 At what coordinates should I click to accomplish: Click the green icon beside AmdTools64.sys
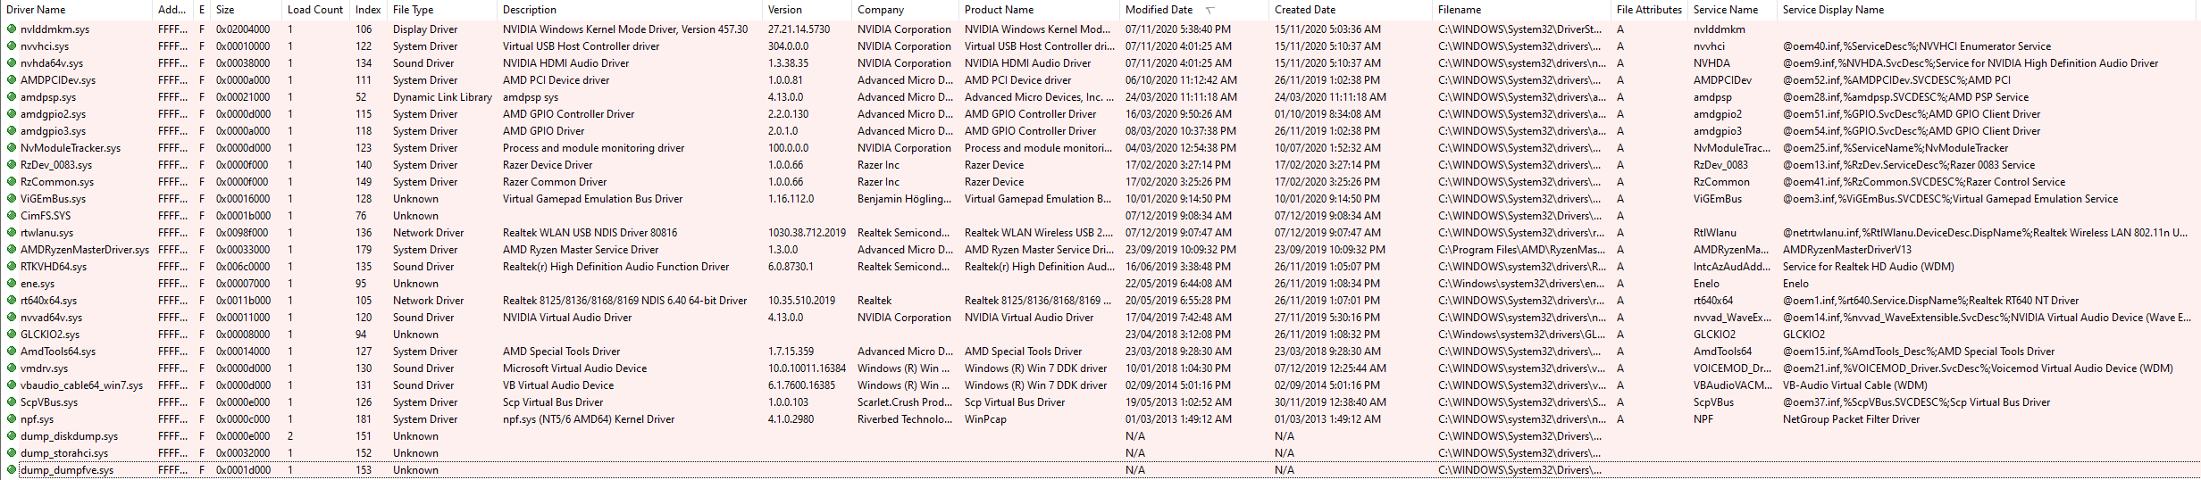(12, 351)
